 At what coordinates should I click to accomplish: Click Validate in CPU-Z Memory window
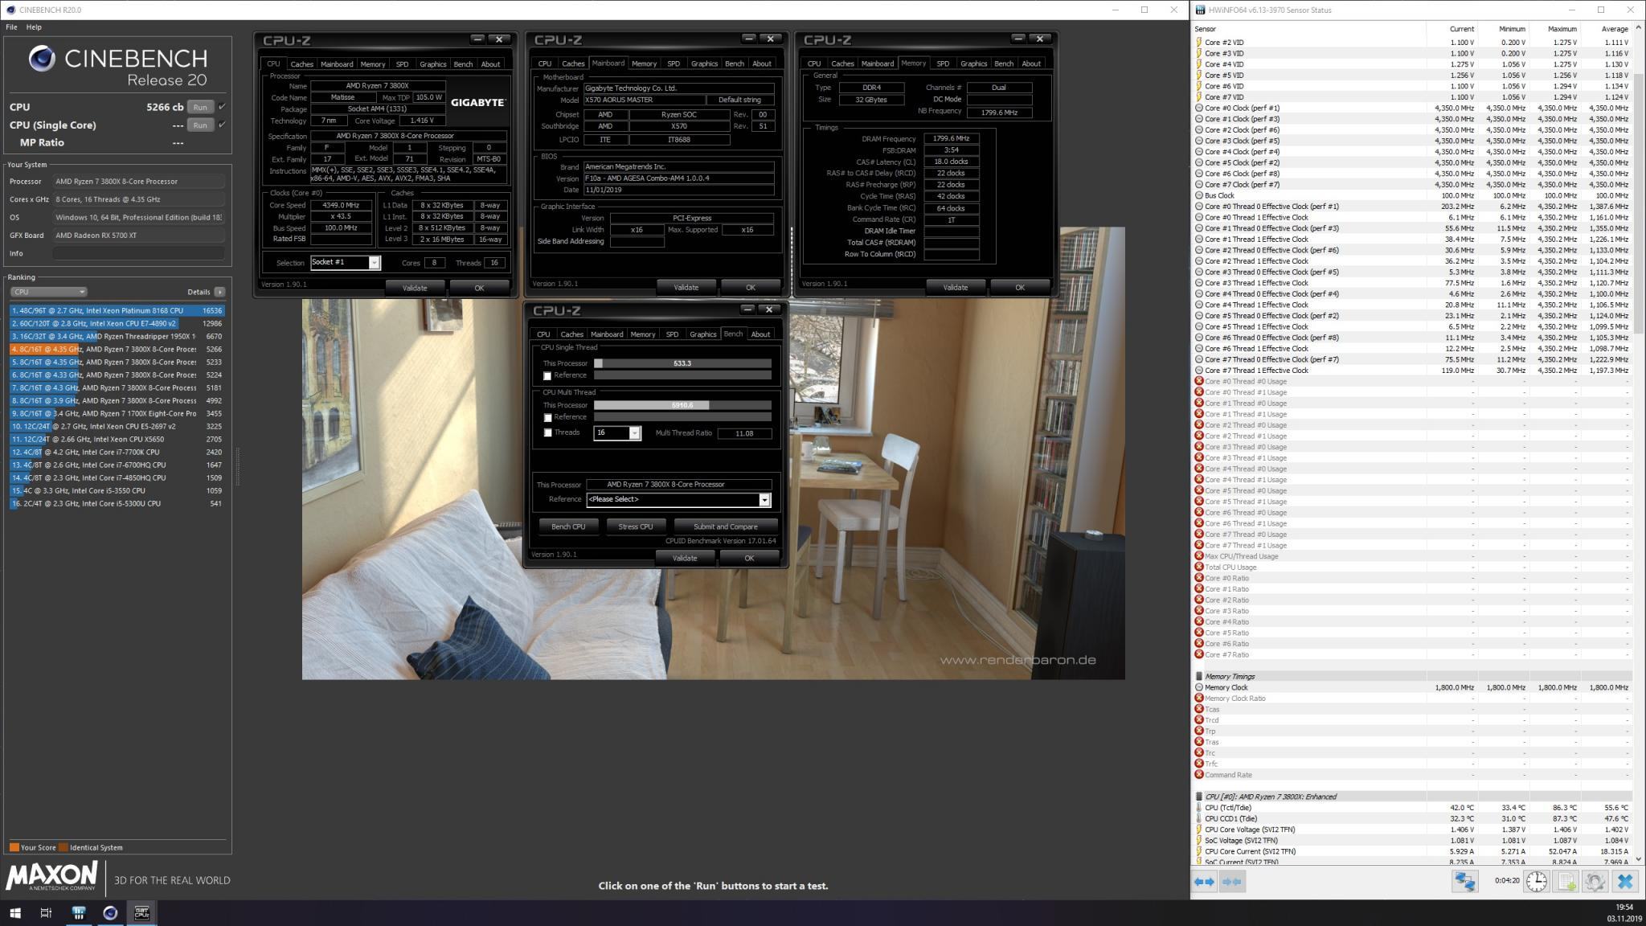pos(955,288)
